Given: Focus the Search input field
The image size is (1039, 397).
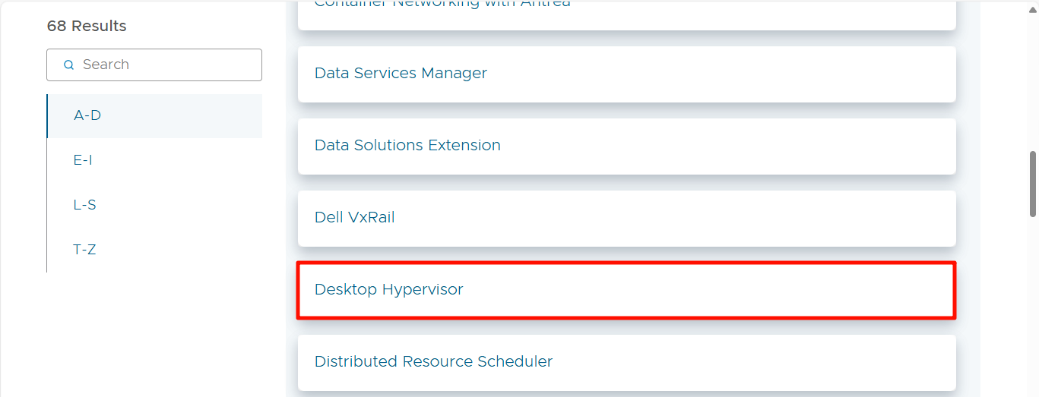Looking at the screenshot, I should coord(167,65).
